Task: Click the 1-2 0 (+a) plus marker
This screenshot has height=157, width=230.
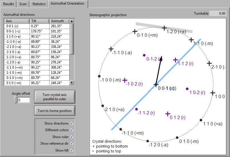Action: coord(164,28)
